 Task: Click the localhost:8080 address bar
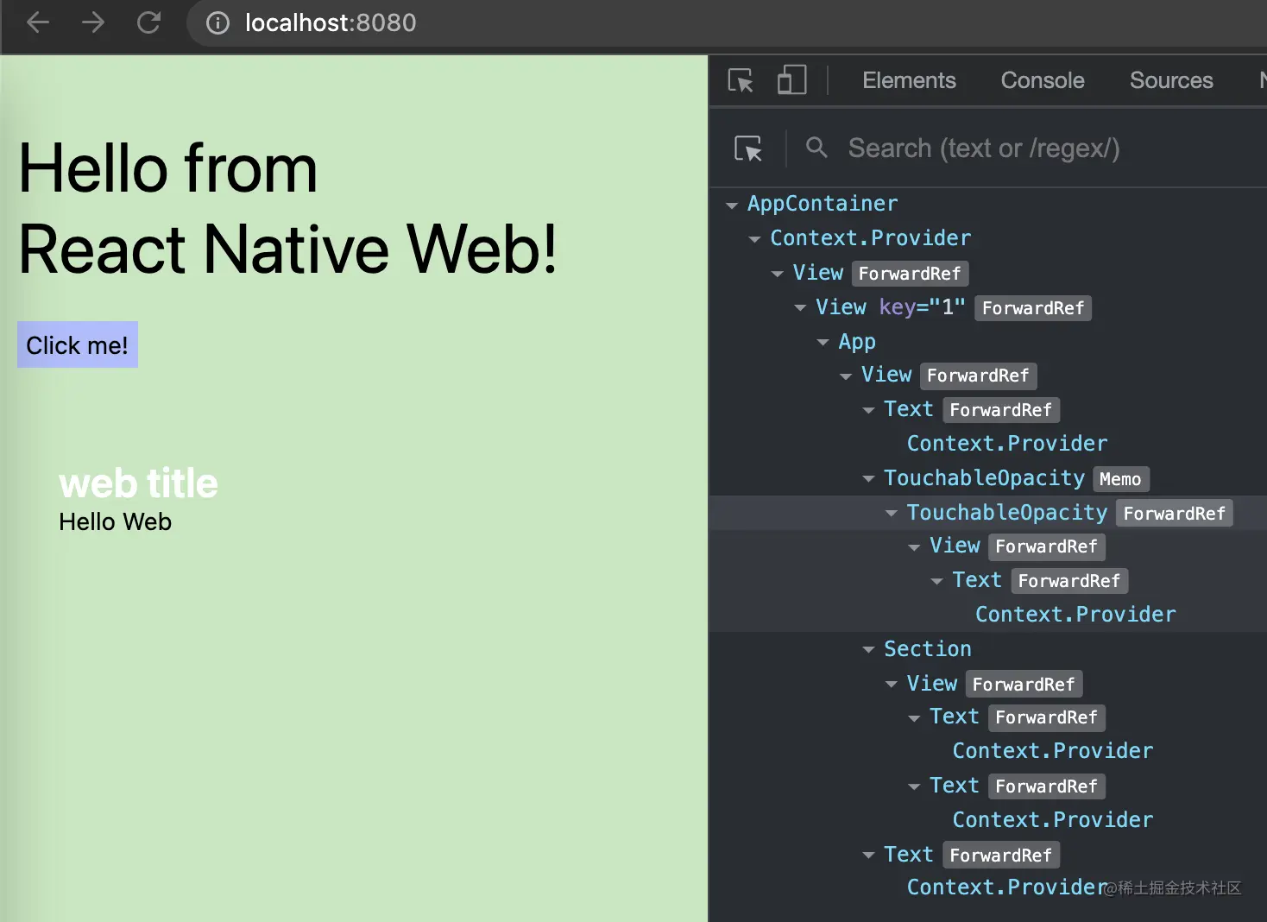click(518, 22)
